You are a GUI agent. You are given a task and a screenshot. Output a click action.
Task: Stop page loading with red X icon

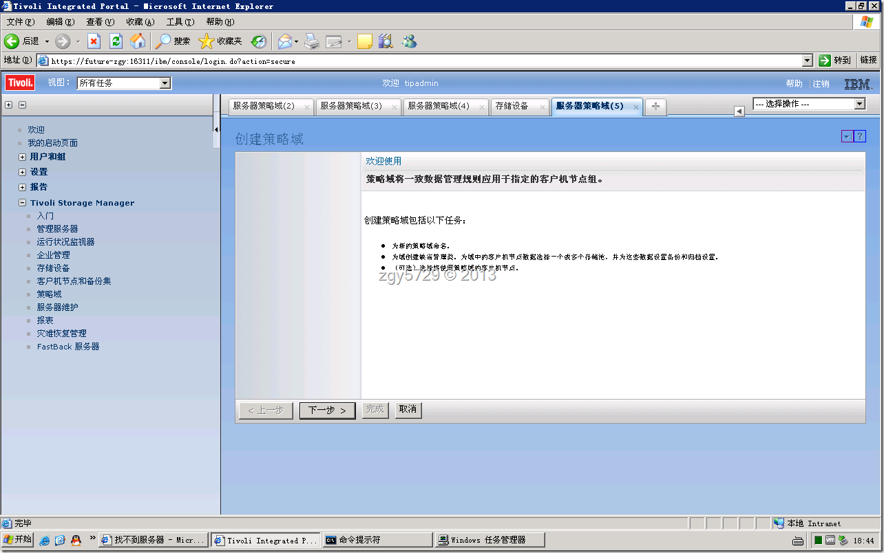94,41
